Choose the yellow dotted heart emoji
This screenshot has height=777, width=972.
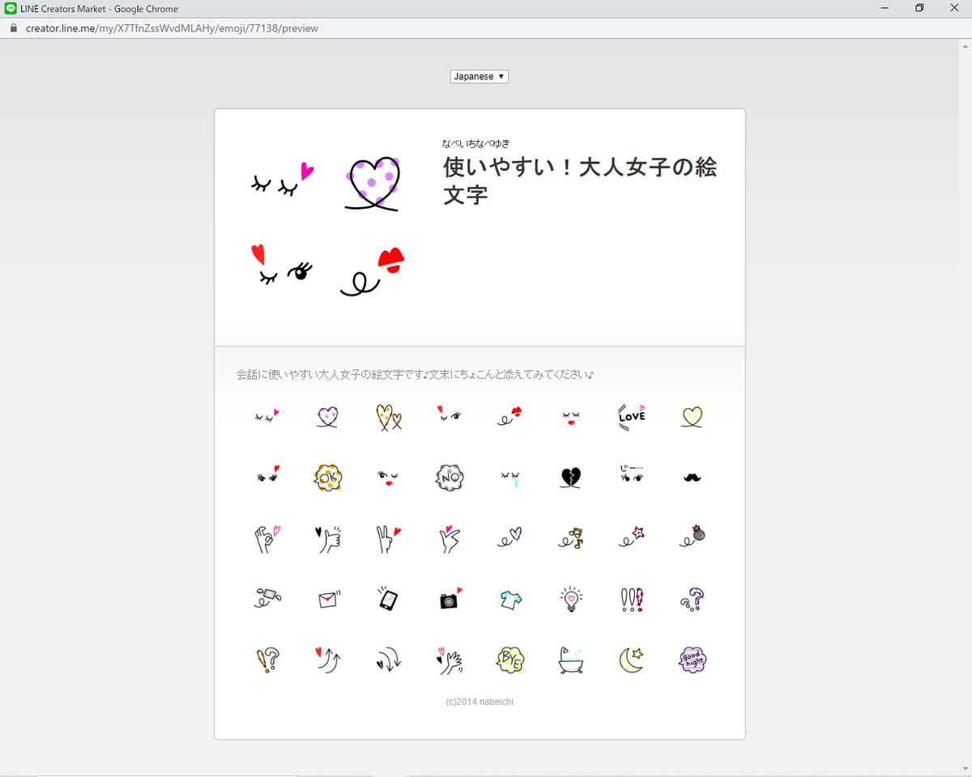pyautogui.click(x=692, y=416)
